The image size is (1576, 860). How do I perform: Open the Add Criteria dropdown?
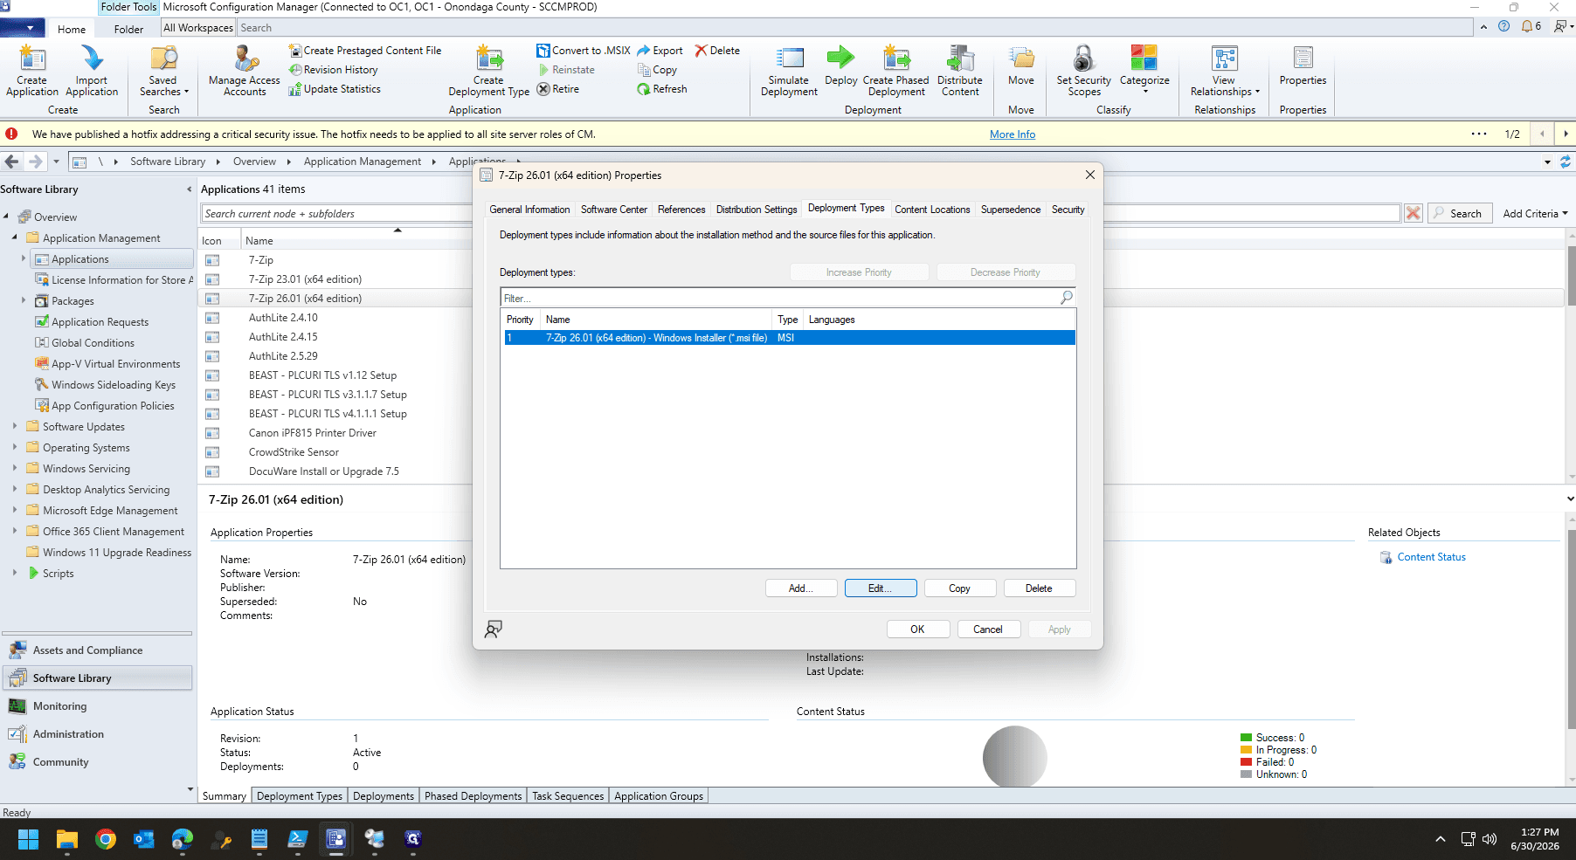1535,214
